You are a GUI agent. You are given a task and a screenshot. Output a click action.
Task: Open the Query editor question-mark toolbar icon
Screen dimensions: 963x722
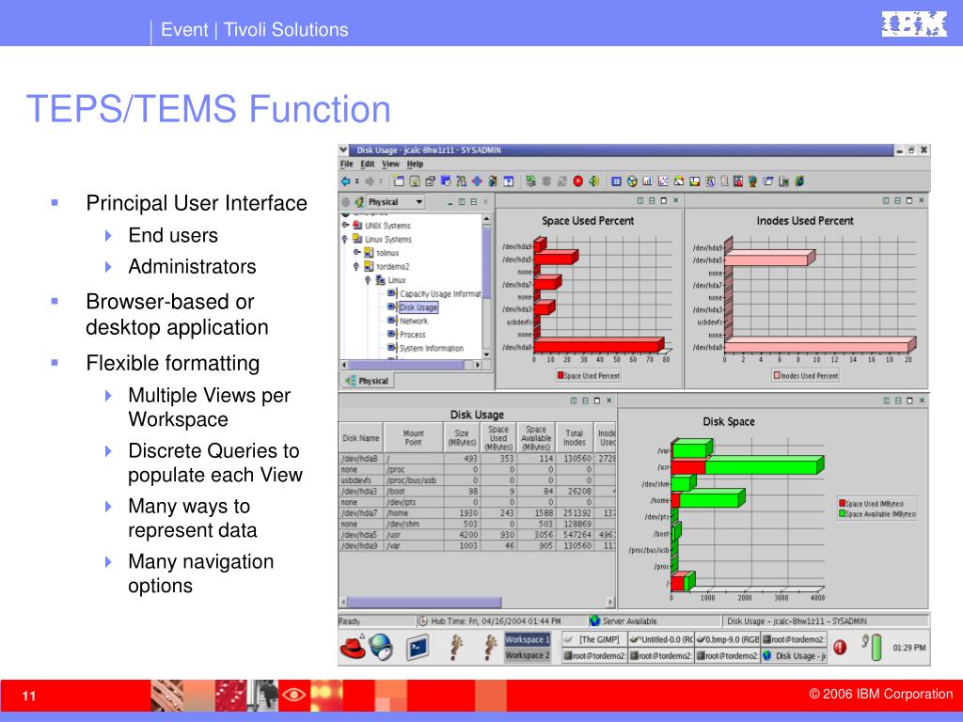509,181
